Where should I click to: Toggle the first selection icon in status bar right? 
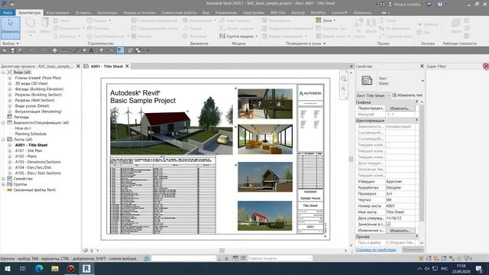(x=421, y=258)
